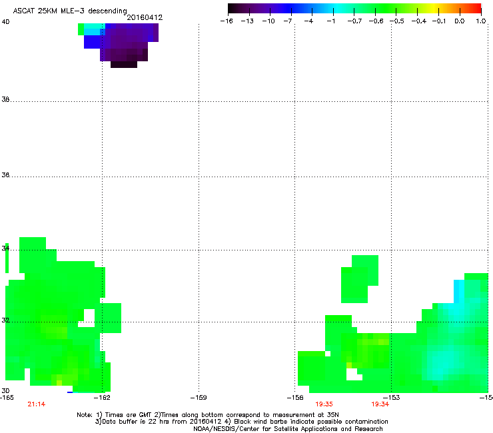Click the cyan section of the colorbar
This screenshot has height=433, width=493.
point(338,9)
